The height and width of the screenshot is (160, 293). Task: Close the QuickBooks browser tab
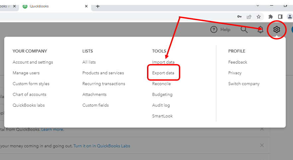click(x=86, y=6)
